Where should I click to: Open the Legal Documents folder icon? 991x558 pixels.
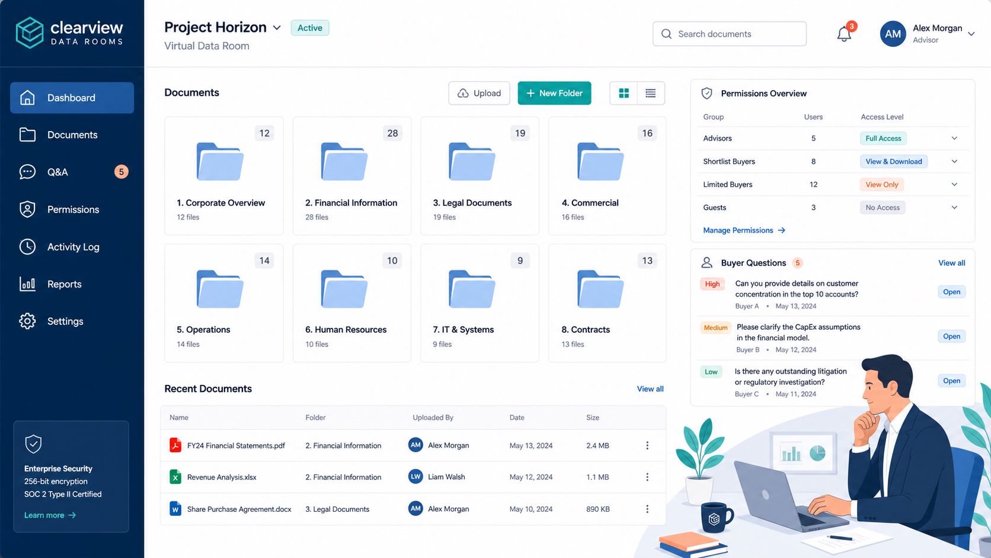point(472,161)
